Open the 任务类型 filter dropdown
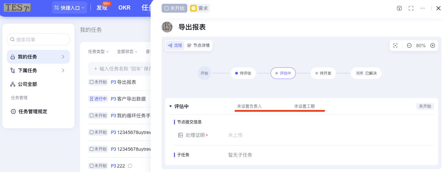The width and height of the screenshot is (445, 172). pyautogui.click(x=98, y=52)
